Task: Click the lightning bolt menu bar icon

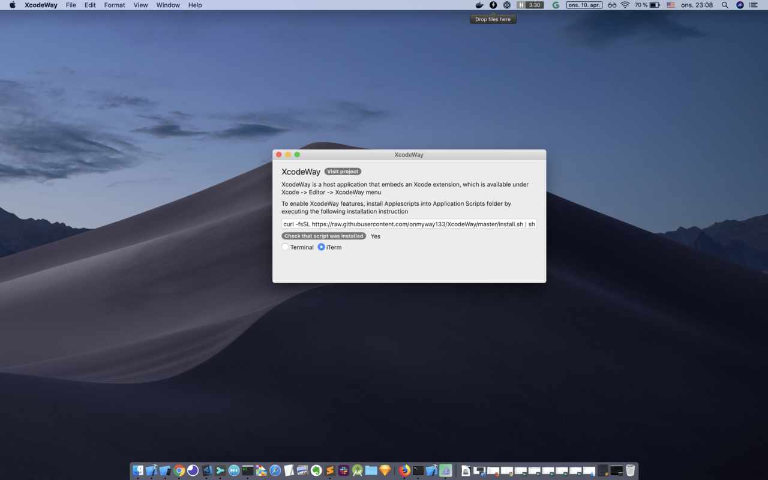Action: (493, 5)
